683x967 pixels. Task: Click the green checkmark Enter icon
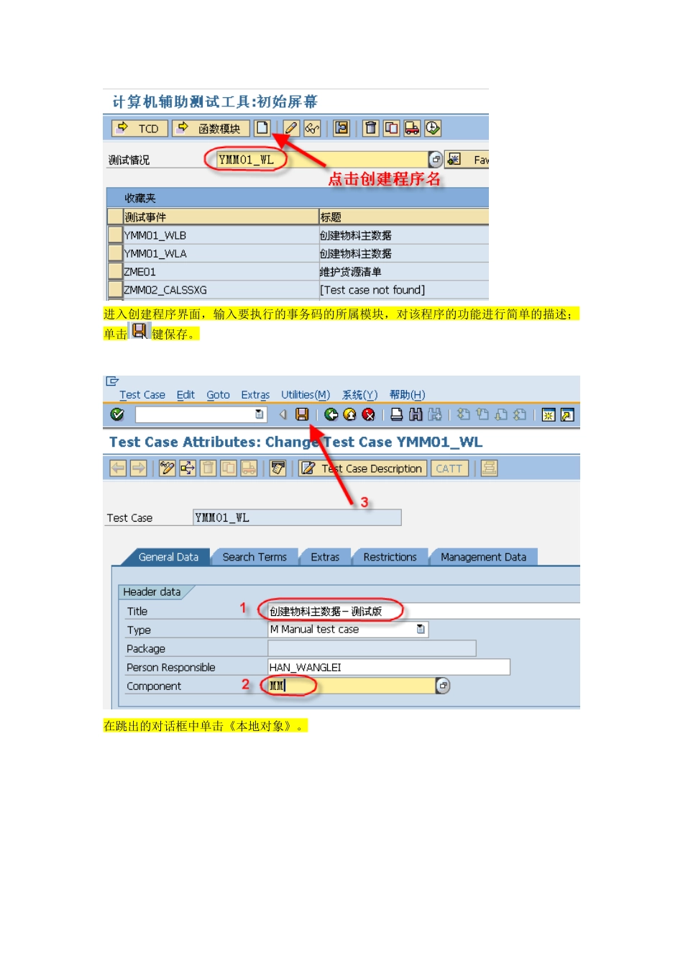117,414
